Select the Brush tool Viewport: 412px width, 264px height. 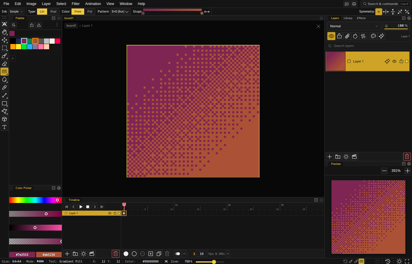[4, 56]
